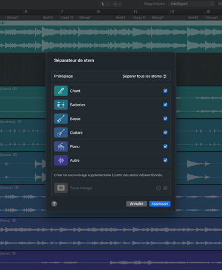Open the pointer tool dropdown menu

(107, 4)
